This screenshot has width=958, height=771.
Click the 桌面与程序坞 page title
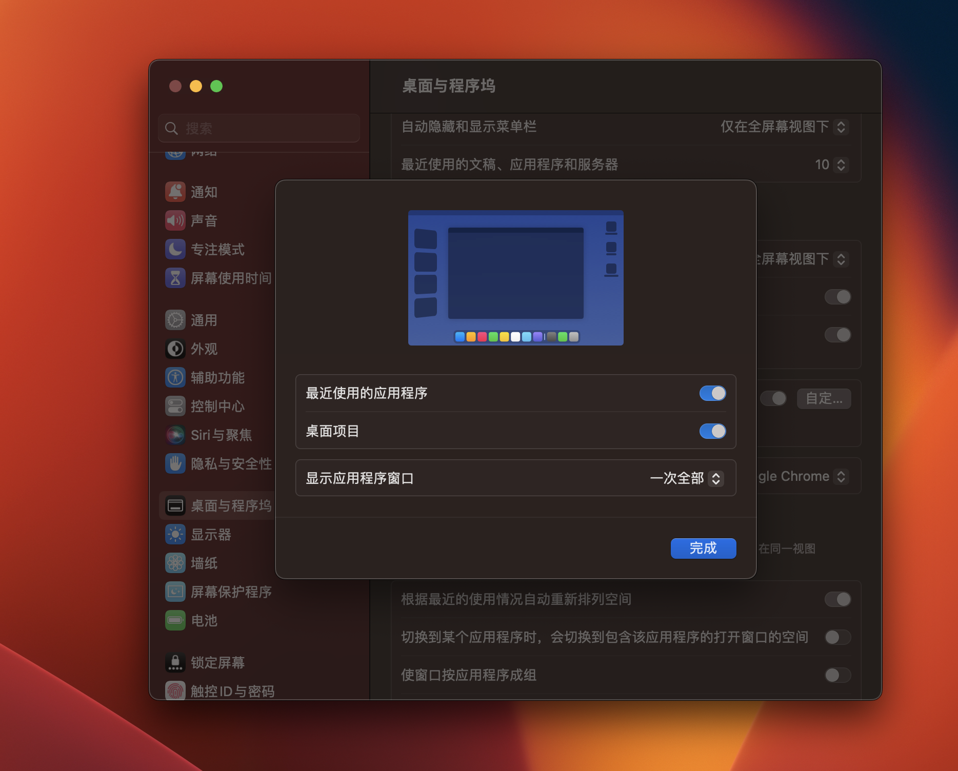(x=449, y=86)
